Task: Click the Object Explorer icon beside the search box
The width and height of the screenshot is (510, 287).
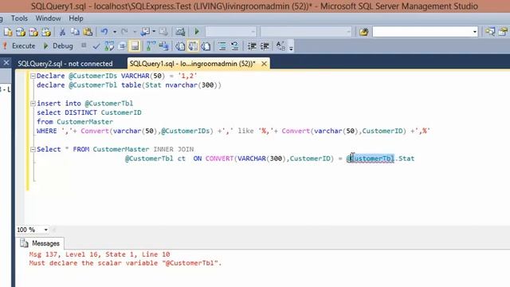Action: [x=490, y=32]
